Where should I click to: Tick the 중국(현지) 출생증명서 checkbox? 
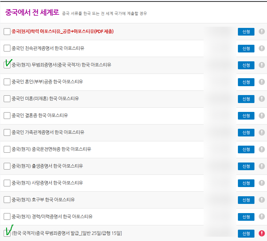(x=7, y=166)
